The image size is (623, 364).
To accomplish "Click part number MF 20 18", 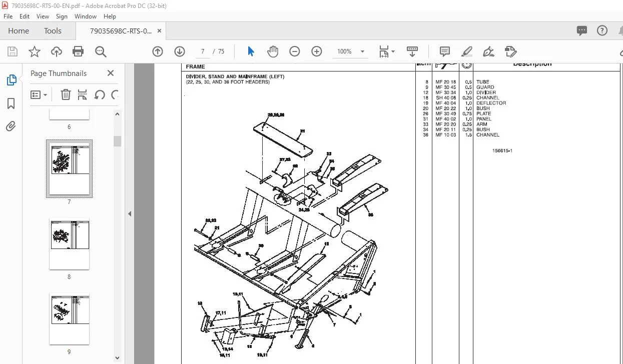I will click(x=446, y=82).
